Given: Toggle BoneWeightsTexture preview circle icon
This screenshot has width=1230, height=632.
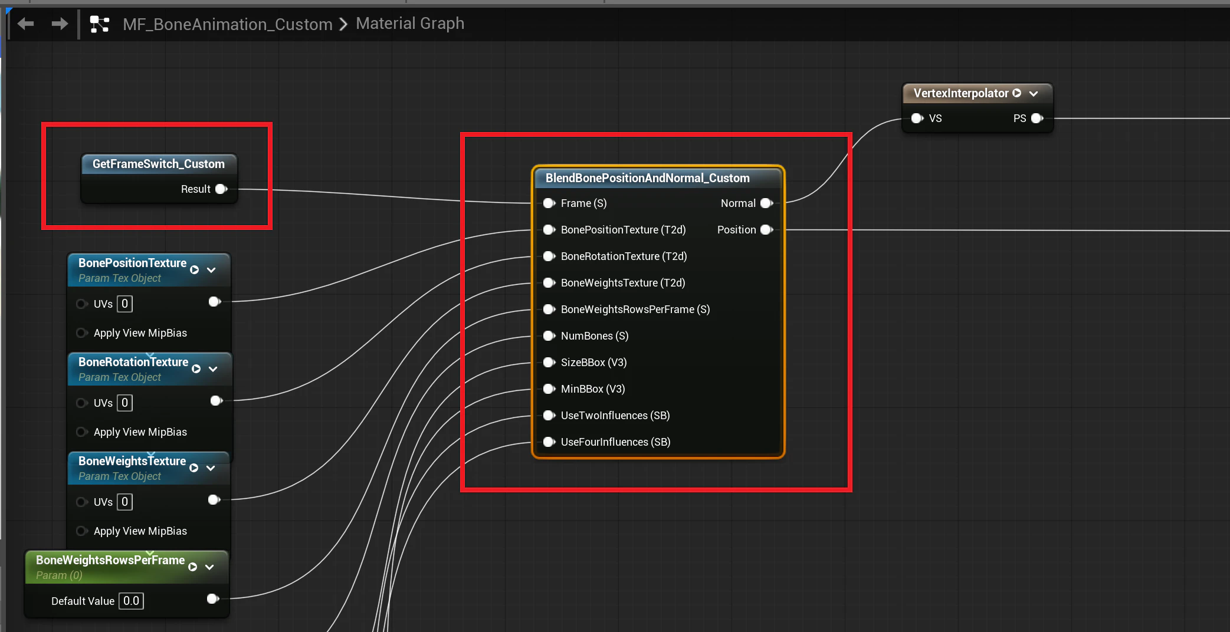Looking at the screenshot, I should (194, 468).
